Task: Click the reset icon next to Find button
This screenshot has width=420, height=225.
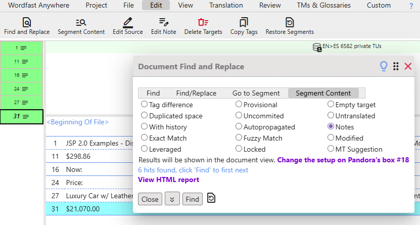Action: 211,198
